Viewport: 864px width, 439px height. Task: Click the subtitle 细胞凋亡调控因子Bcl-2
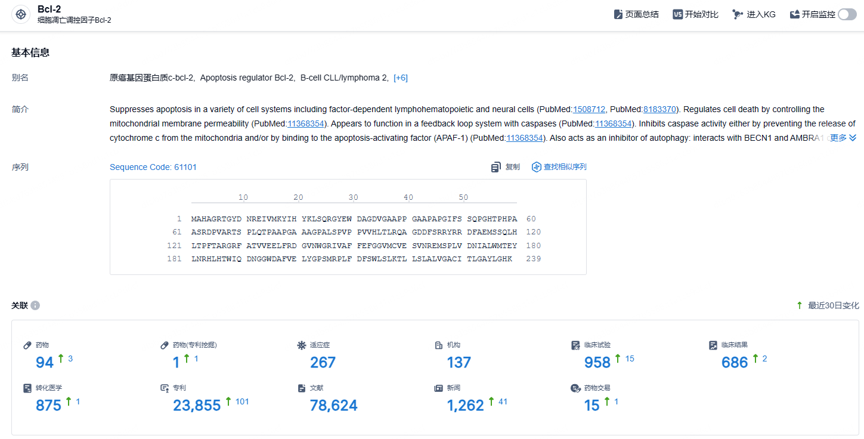pos(74,20)
